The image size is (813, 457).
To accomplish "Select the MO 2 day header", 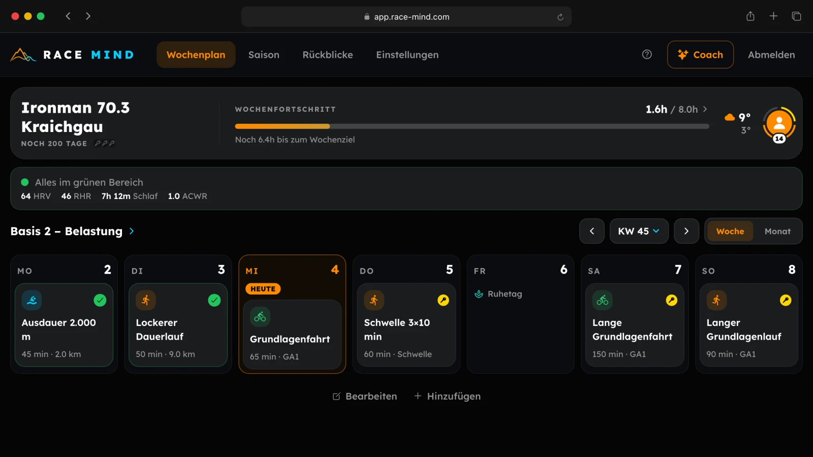I will [x=64, y=270].
